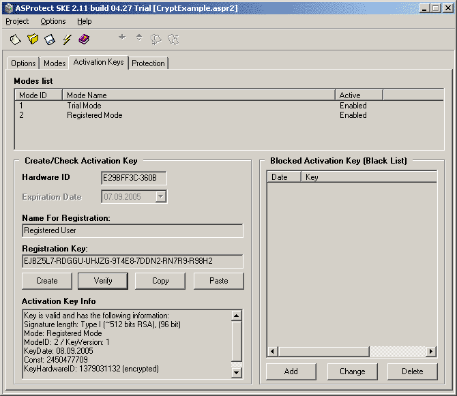The width and height of the screenshot is (457, 396).
Task: Click the Black List scroll right arrow
Action: (431, 352)
